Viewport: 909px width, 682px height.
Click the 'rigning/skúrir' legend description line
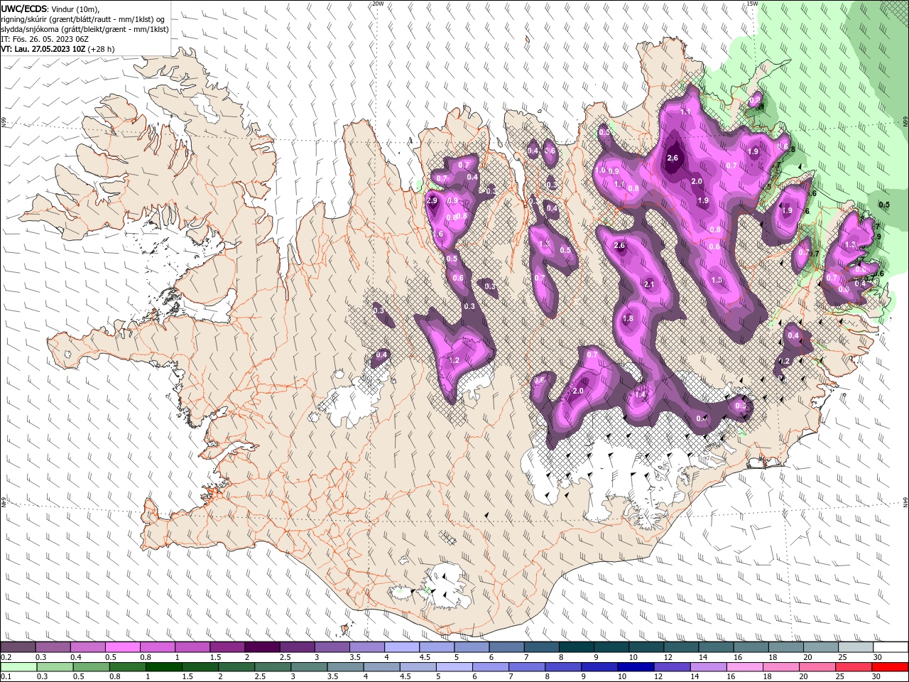(x=84, y=19)
